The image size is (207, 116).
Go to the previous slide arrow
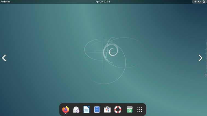[4, 58]
